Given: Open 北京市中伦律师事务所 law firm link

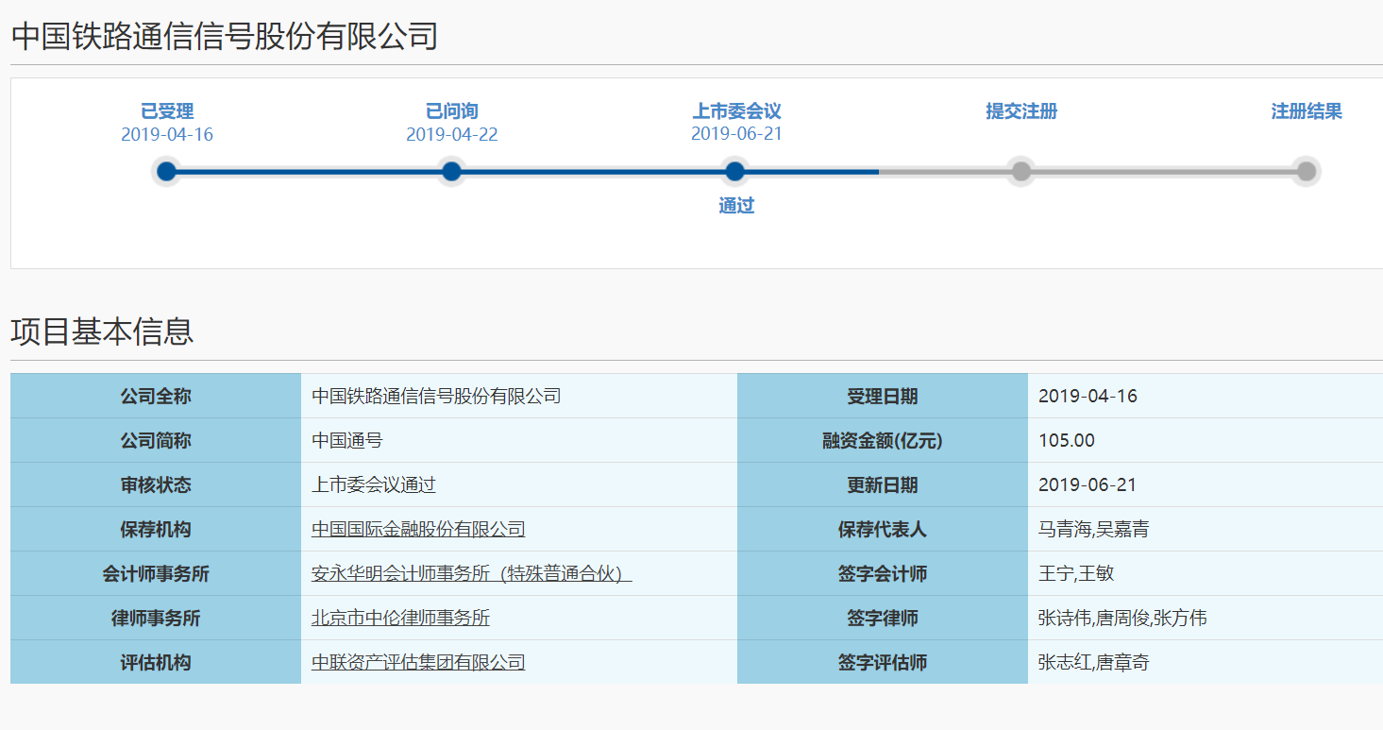Looking at the screenshot, I should [400, 619].
